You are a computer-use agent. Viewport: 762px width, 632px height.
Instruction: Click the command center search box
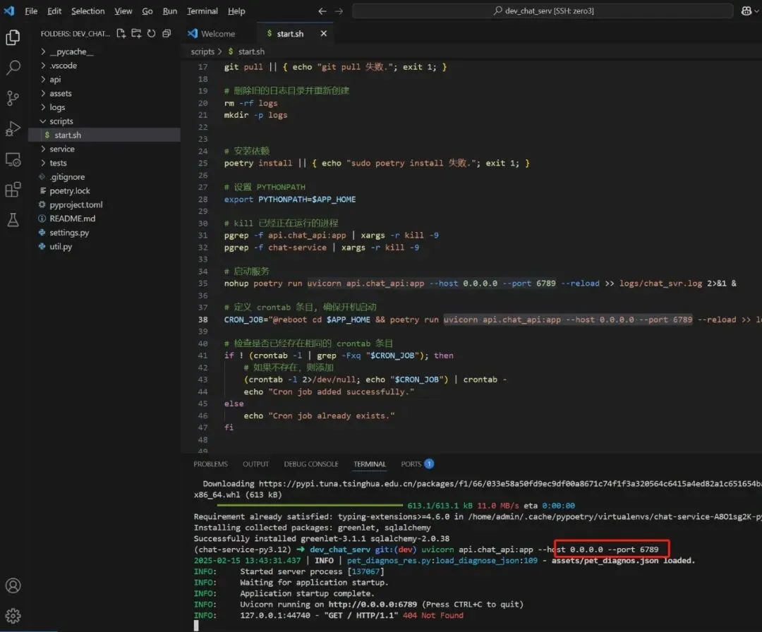pyautogui.click(x=543, y=11)
